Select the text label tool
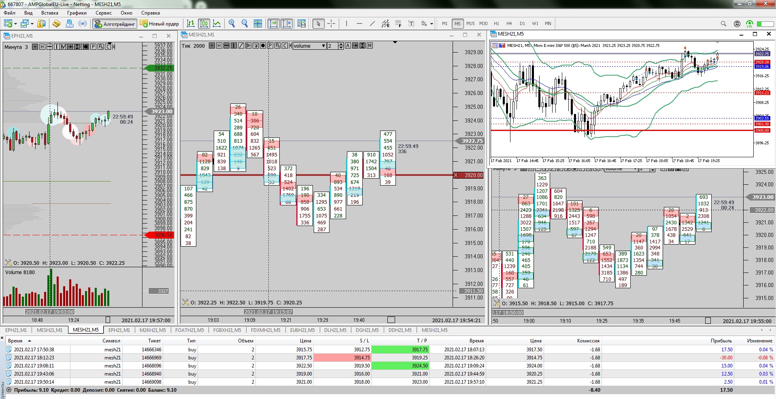 click(411, 23)
